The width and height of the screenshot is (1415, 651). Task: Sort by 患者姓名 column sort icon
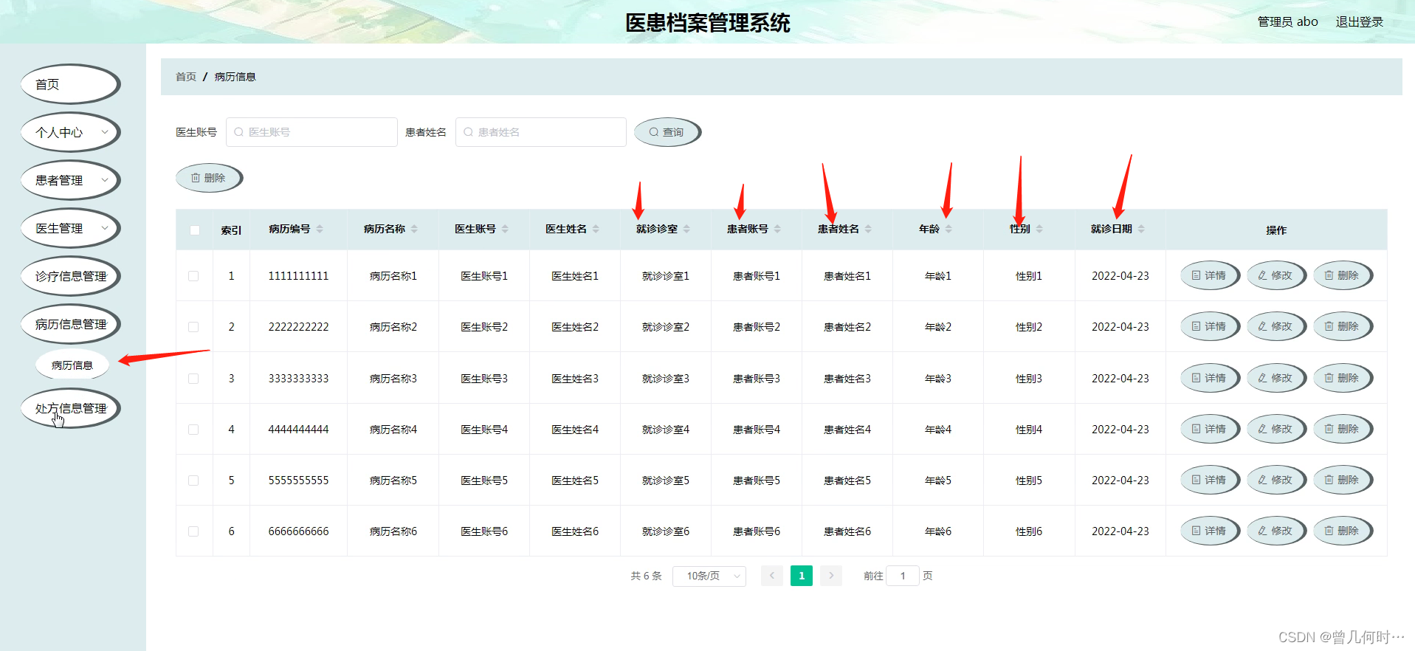click(868, 230)
